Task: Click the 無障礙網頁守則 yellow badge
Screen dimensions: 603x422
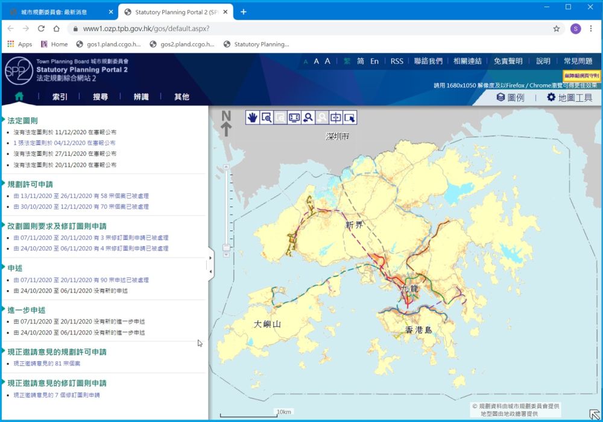Action: [582, 76]
